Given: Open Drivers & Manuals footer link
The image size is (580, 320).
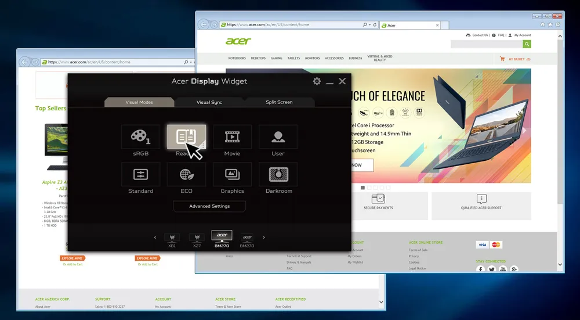Looking at the screenshot, I should (299, 263).
